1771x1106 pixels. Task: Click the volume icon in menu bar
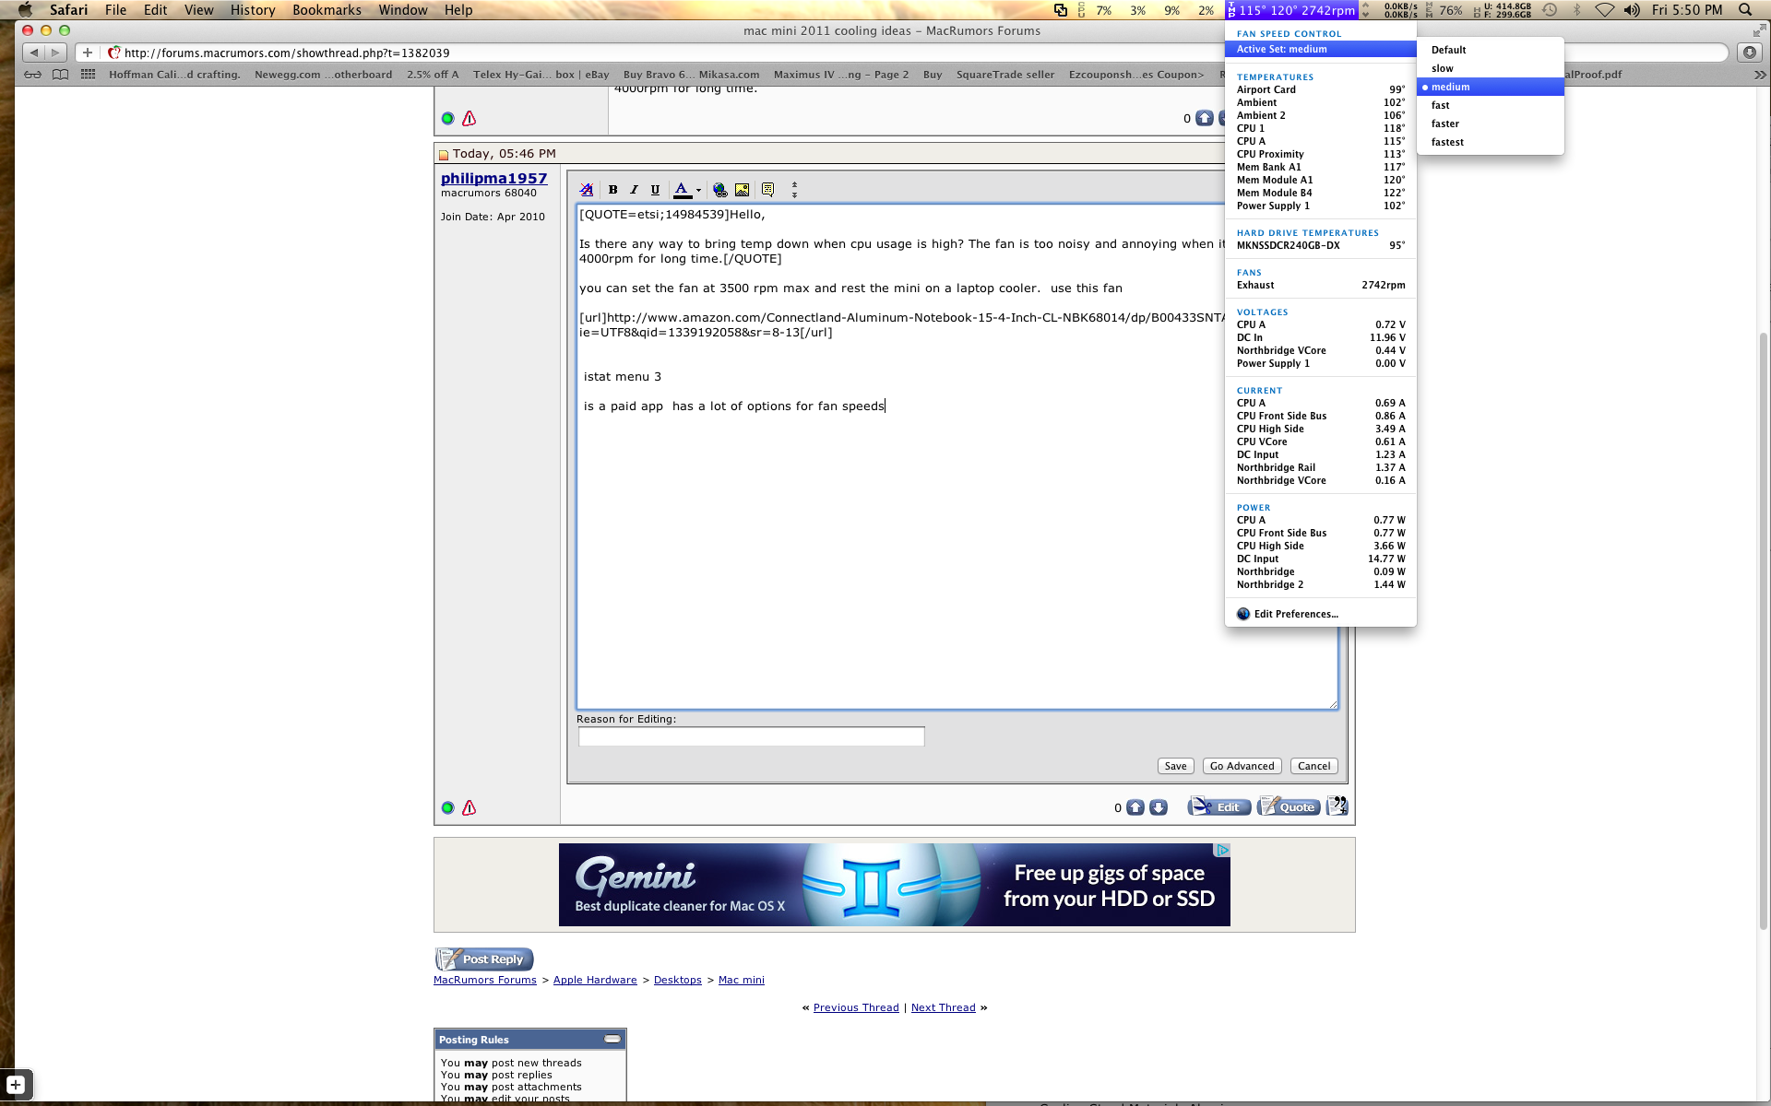1632,10
